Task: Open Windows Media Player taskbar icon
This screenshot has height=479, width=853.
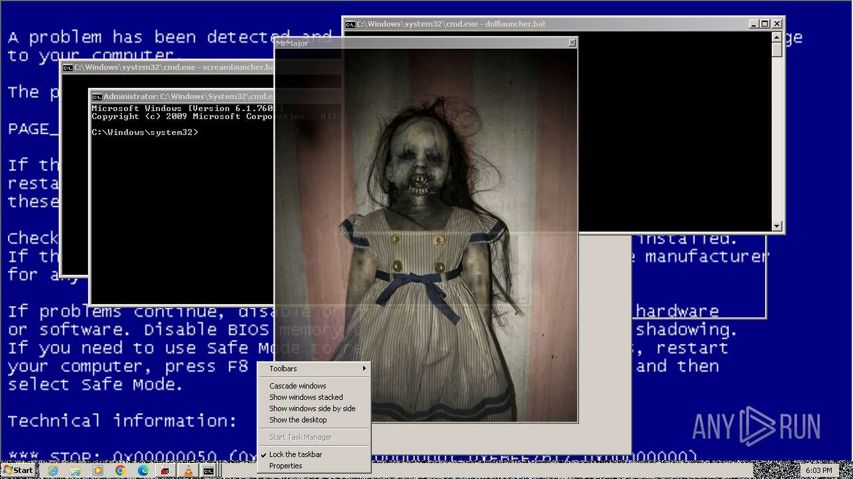Action: coord(98,470)
